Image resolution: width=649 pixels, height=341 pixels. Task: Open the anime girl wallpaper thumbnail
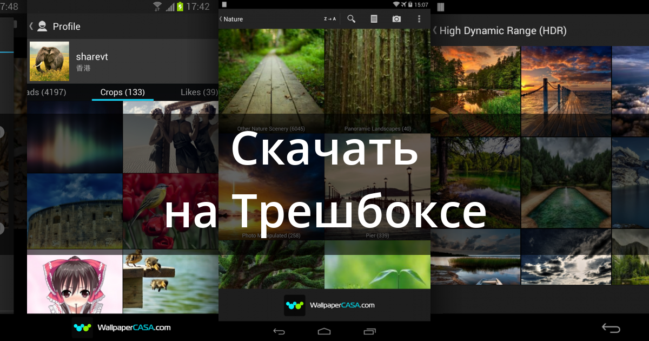75,284
